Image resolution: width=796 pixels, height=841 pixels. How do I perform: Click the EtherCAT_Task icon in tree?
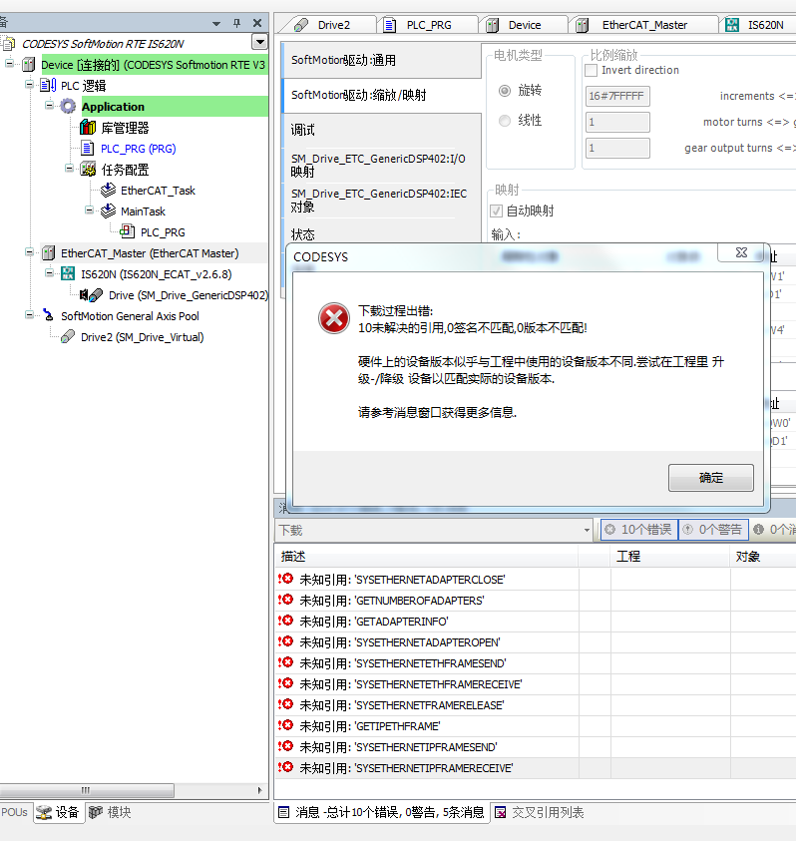coord(108,191)
